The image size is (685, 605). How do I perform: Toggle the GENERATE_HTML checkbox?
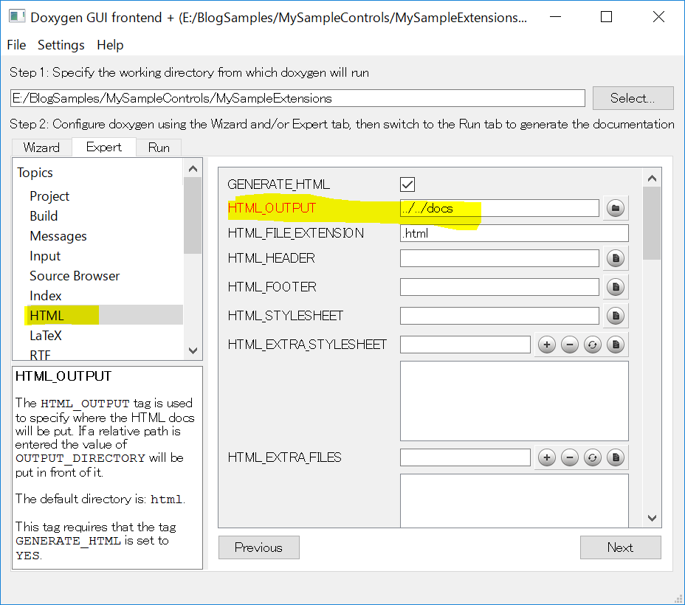(x=407, y=184)
